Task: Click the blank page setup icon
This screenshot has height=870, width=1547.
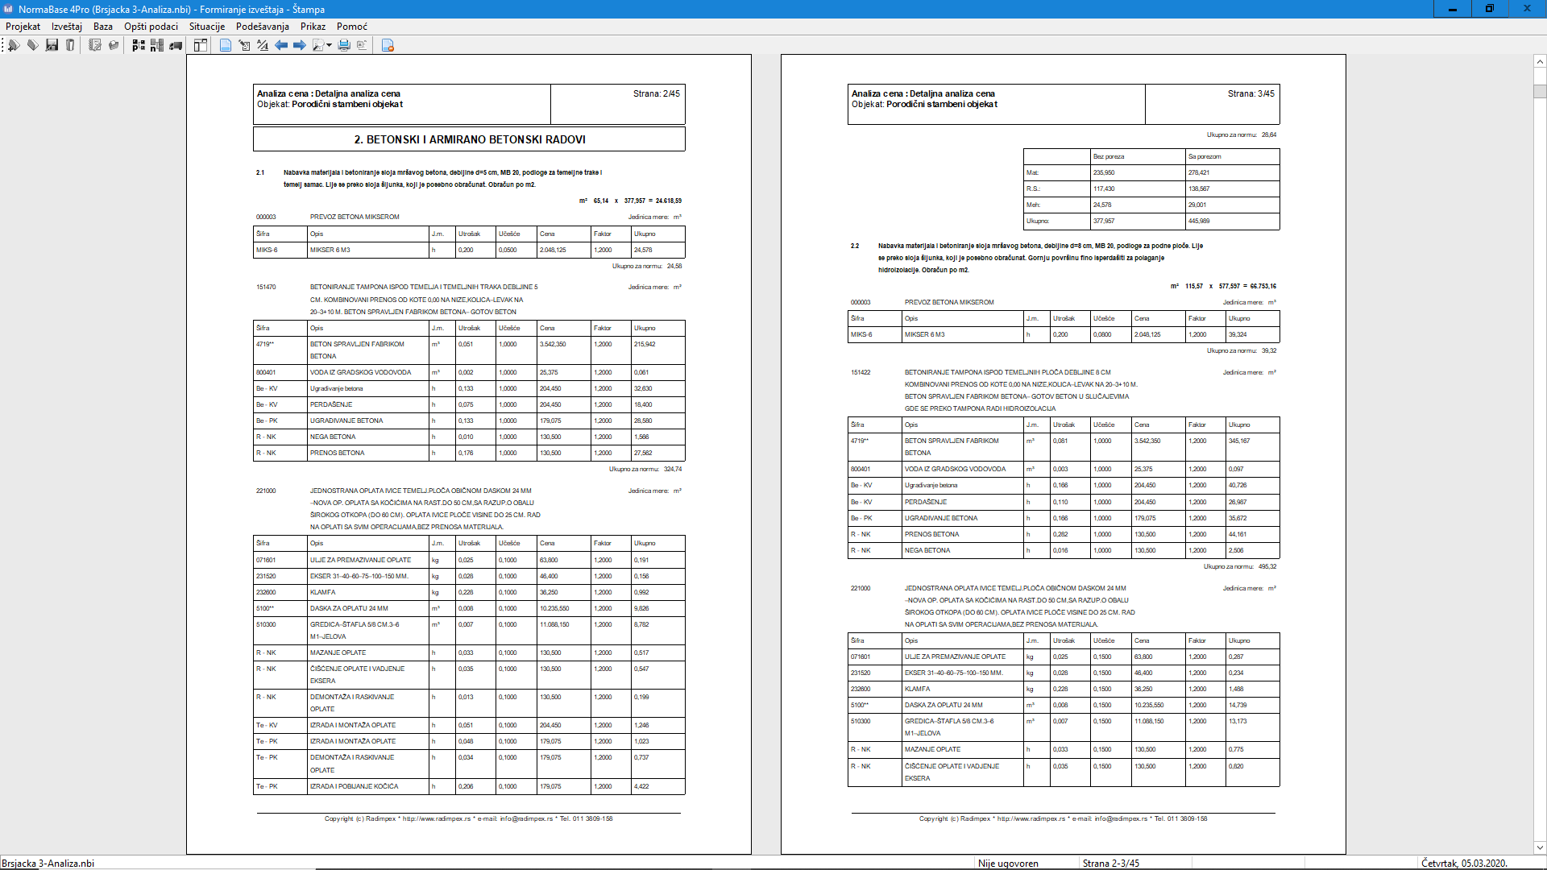Action: pos(226,45)
